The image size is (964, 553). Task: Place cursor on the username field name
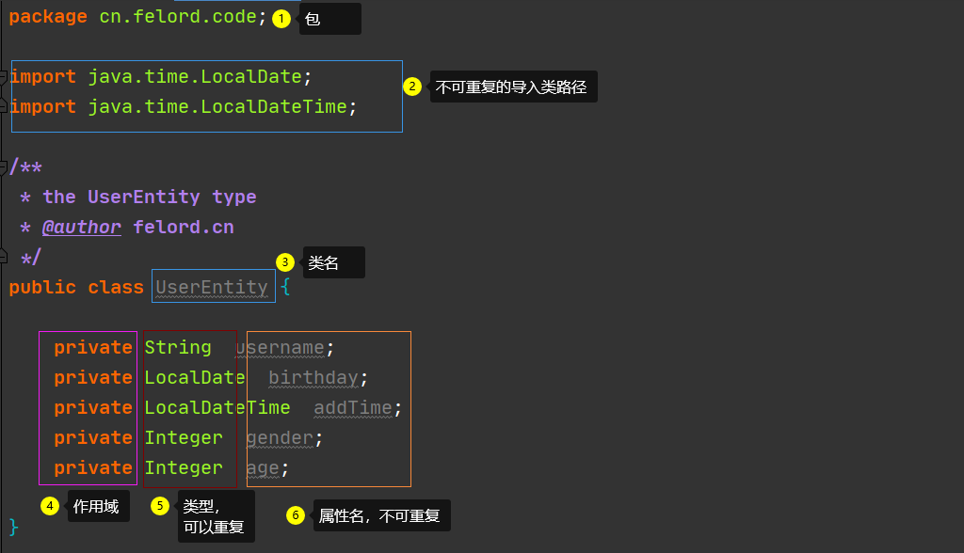pos(281,348)
